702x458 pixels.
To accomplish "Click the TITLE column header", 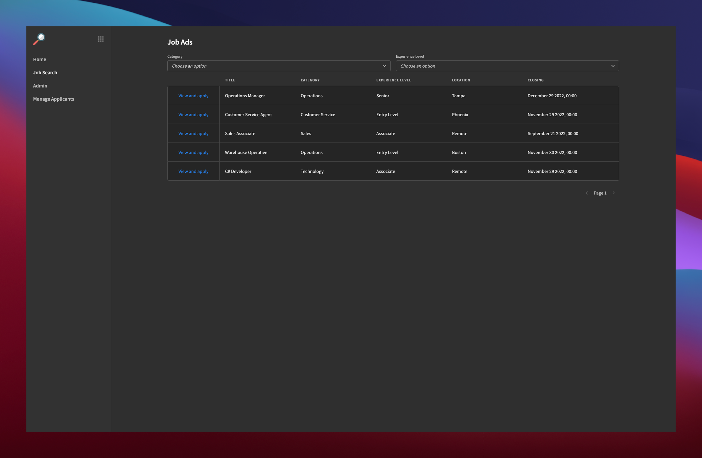I will pos(230,80).
